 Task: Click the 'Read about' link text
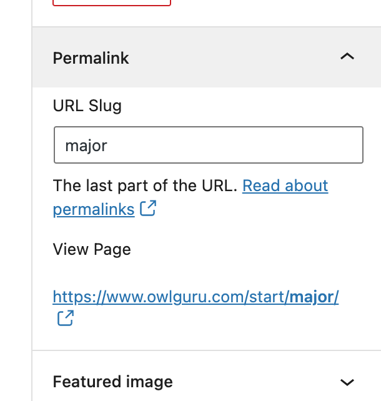click(285, 186)
